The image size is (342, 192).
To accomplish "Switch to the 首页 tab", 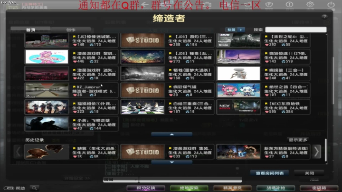I will [x=30, y=29].
